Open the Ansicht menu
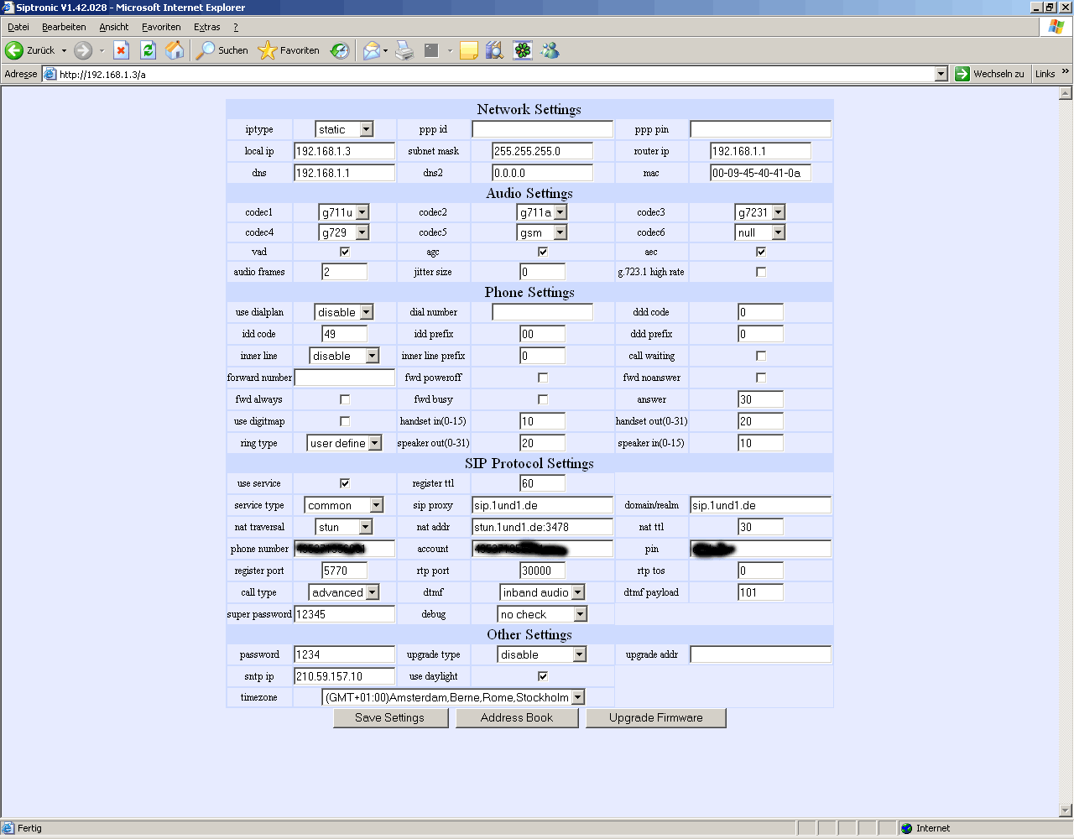 point(113,27)
